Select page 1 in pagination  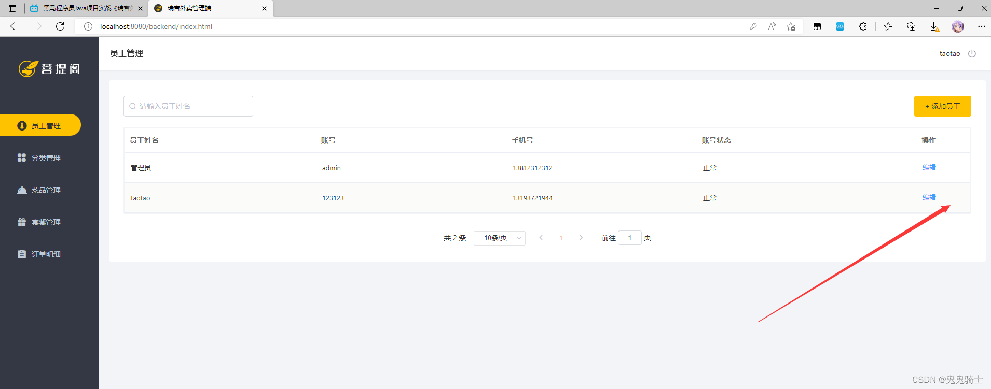coord(561,238)
